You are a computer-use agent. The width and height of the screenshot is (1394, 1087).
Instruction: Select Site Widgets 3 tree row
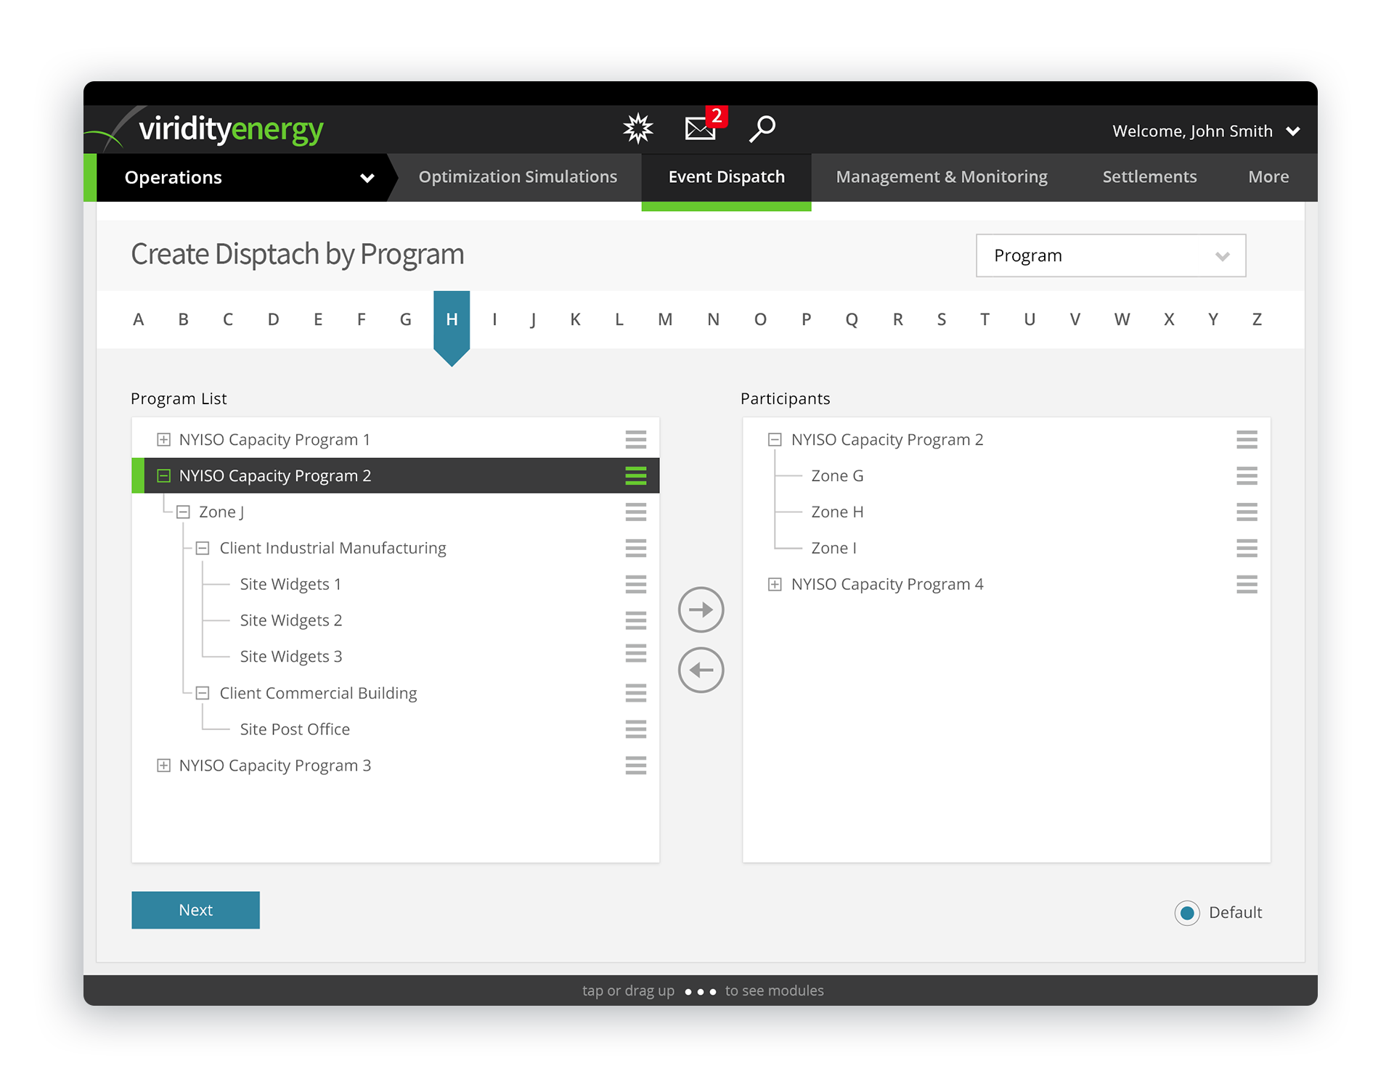click(x=395, y=657)
